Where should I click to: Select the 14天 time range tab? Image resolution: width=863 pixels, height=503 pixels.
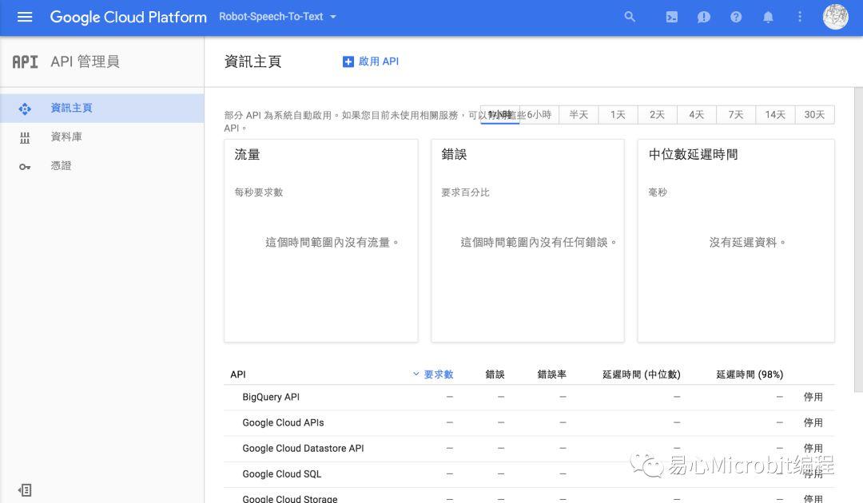tap(775, 114)
